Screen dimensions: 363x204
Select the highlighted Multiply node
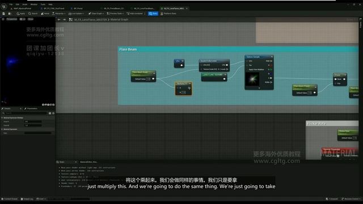tap(183, 88)
